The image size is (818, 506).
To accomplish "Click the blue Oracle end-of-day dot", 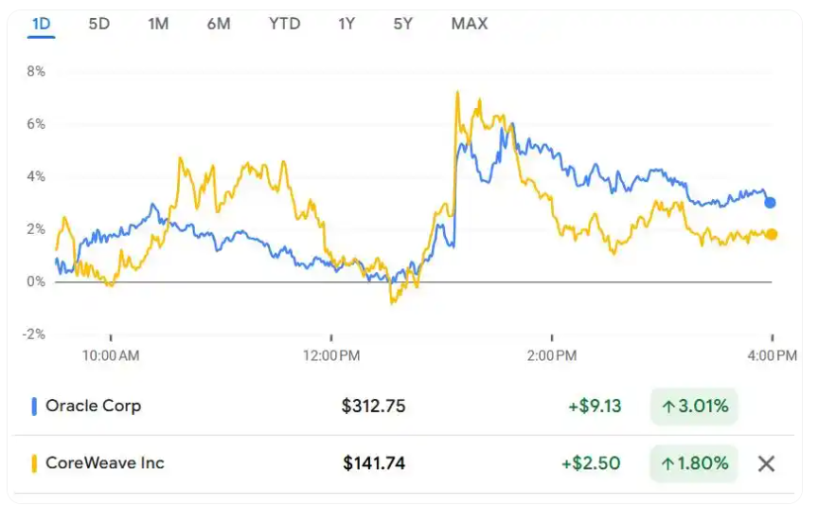I will coord(771,202).
